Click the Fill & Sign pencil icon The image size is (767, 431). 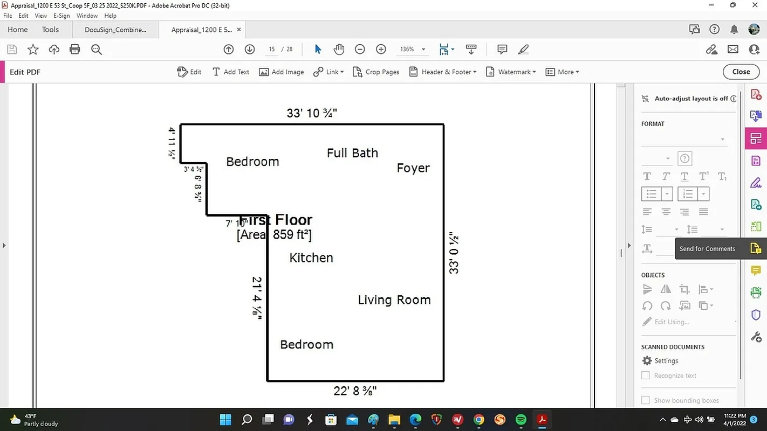click(x=523, y=49)
